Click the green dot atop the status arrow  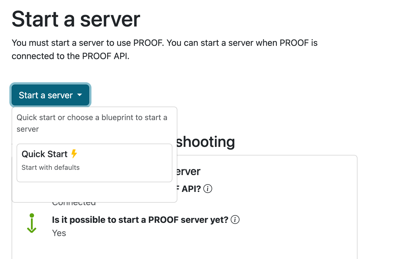[x=32, y=215]
